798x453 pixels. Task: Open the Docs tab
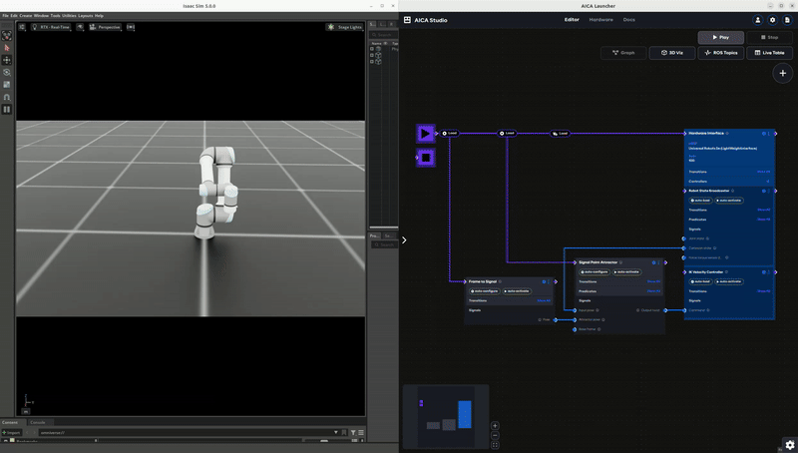628,19
